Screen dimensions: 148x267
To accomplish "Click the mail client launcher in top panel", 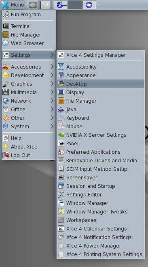I will pyautogui.click(x=89, y=5).
